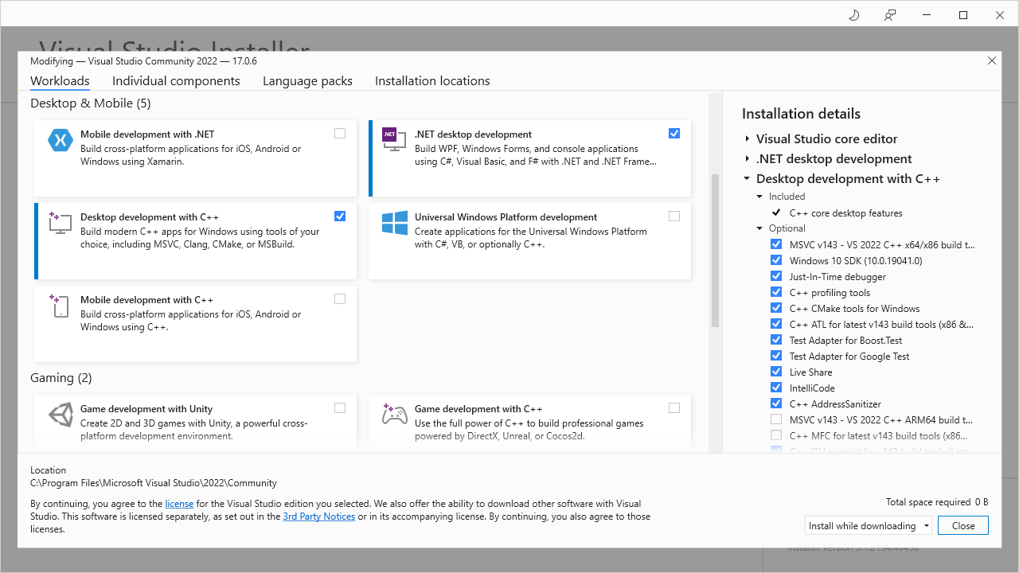Collapse the Optional section
Screen dimensions: 1019x573
pos(760,228)
